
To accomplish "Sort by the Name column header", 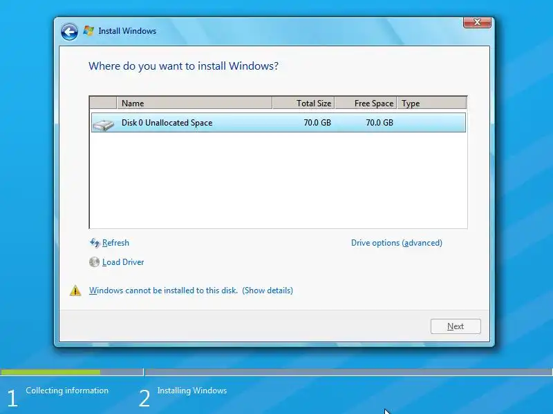I will tap(194, 103).
